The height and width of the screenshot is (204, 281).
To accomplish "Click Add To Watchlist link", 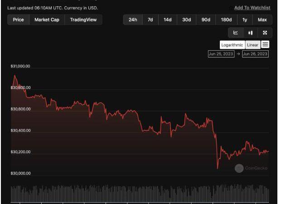I will tap(252, 8).
